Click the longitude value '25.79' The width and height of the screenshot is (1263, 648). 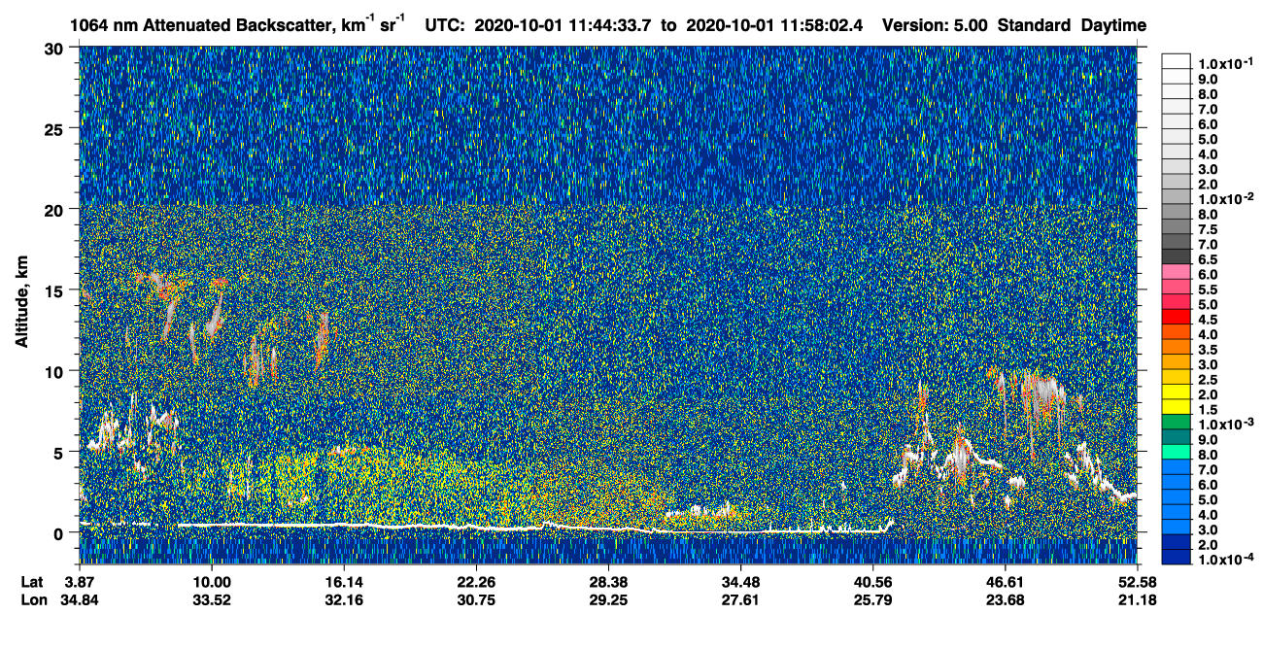(872, 599)
